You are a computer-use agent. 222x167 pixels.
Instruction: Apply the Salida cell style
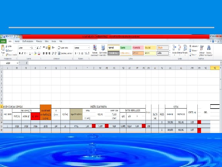tap(162, 53)
